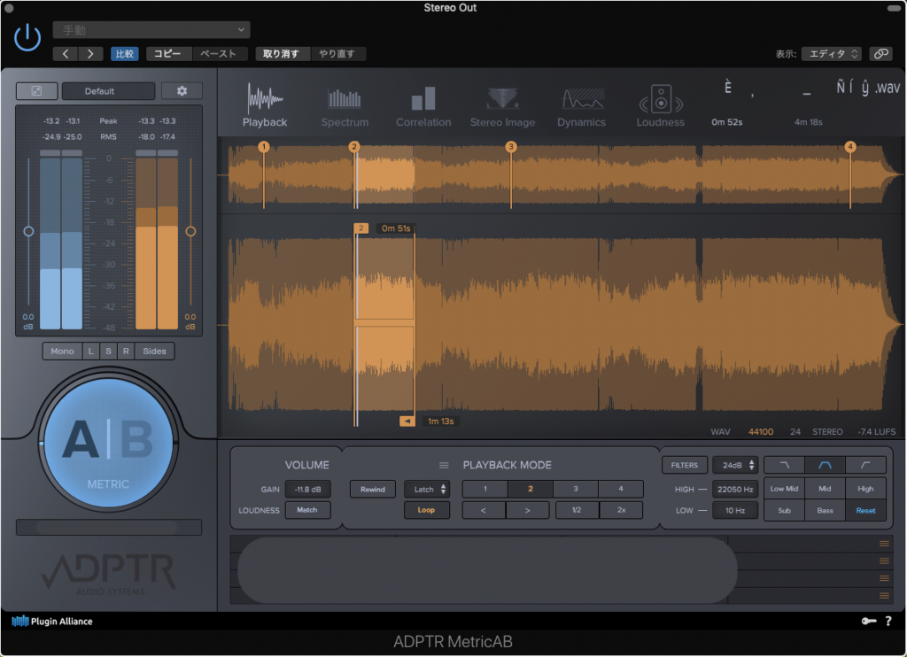The height and width of the screenshot is (657, 907).
Task: Open the Latch mode dropdown
Action: pyautogui.click(x=427, y=490)
